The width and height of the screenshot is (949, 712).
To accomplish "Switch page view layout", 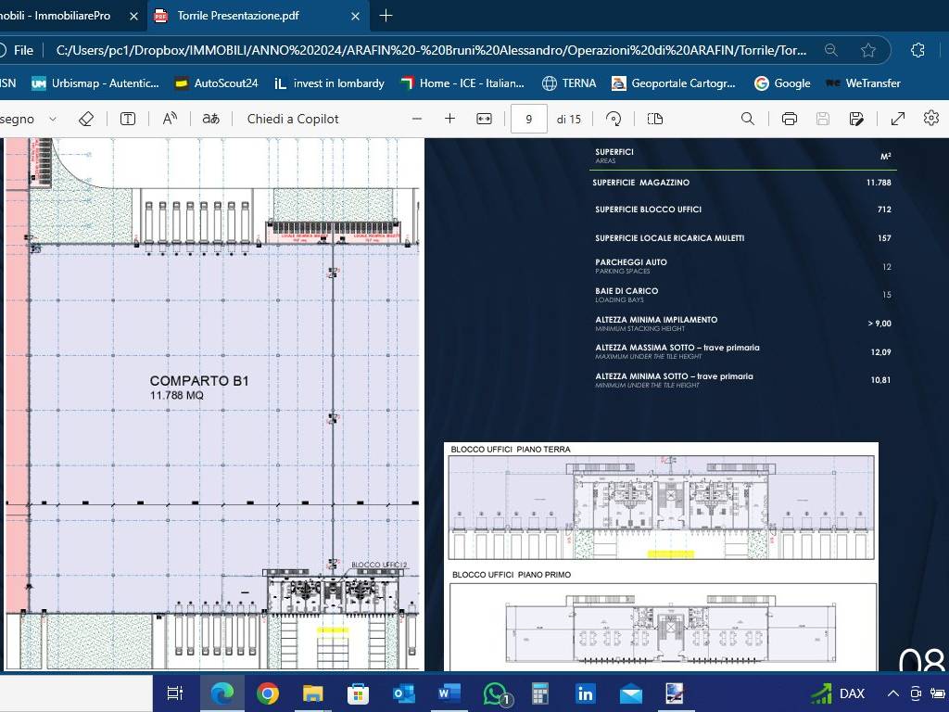I will [655, 119].
